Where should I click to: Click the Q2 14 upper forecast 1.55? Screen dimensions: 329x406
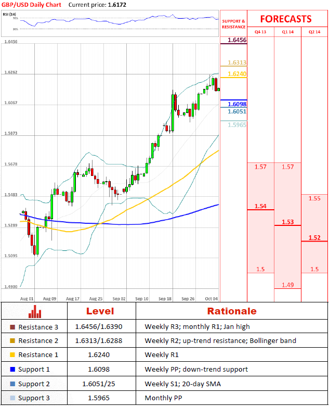pyautogui.click(x=314, y=198)
